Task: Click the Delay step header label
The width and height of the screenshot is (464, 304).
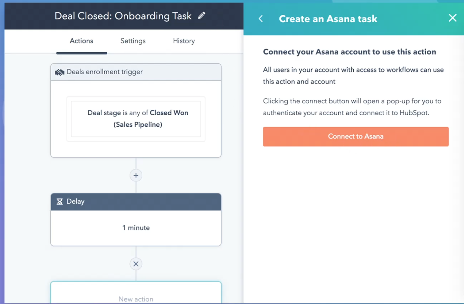Action: tap(75, 201)
